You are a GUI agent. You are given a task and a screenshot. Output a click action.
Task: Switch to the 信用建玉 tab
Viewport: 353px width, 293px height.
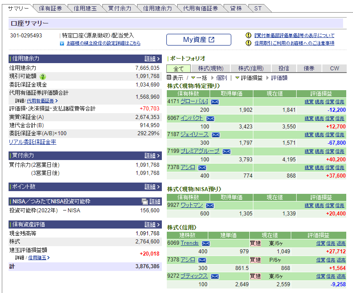[x=85, y=9]
